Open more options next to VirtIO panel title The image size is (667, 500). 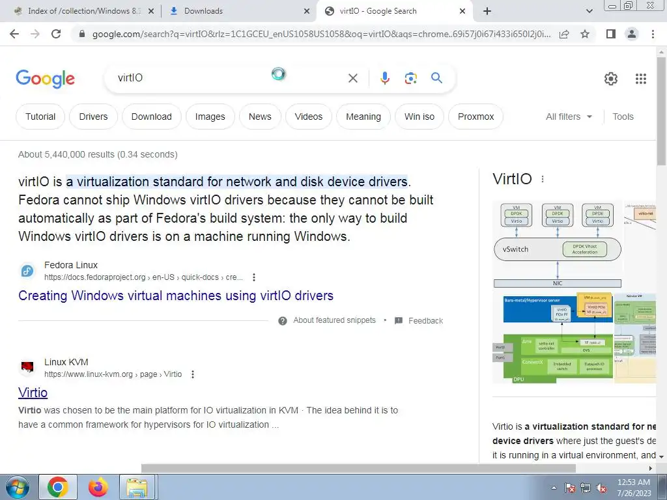click(543, 180)
